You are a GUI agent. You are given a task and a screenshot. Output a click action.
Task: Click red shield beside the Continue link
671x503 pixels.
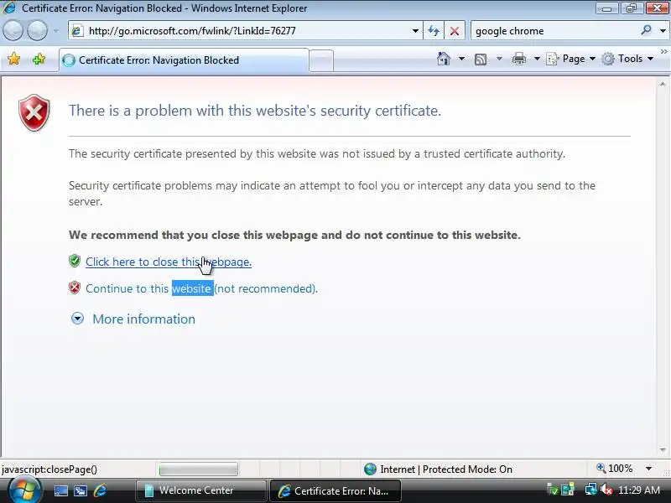pyautogui.click(x=75, y=288)
